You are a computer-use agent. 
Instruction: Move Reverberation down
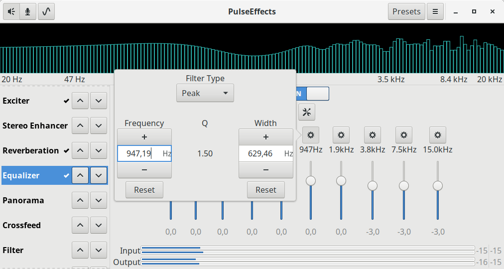pos(98,150)
